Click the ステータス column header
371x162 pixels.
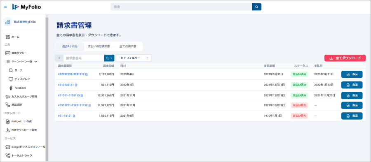[x=301, y=66]
